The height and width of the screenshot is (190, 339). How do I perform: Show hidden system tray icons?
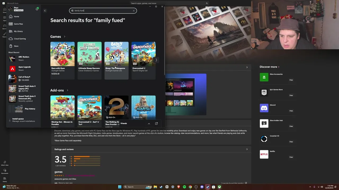point(310,187)
